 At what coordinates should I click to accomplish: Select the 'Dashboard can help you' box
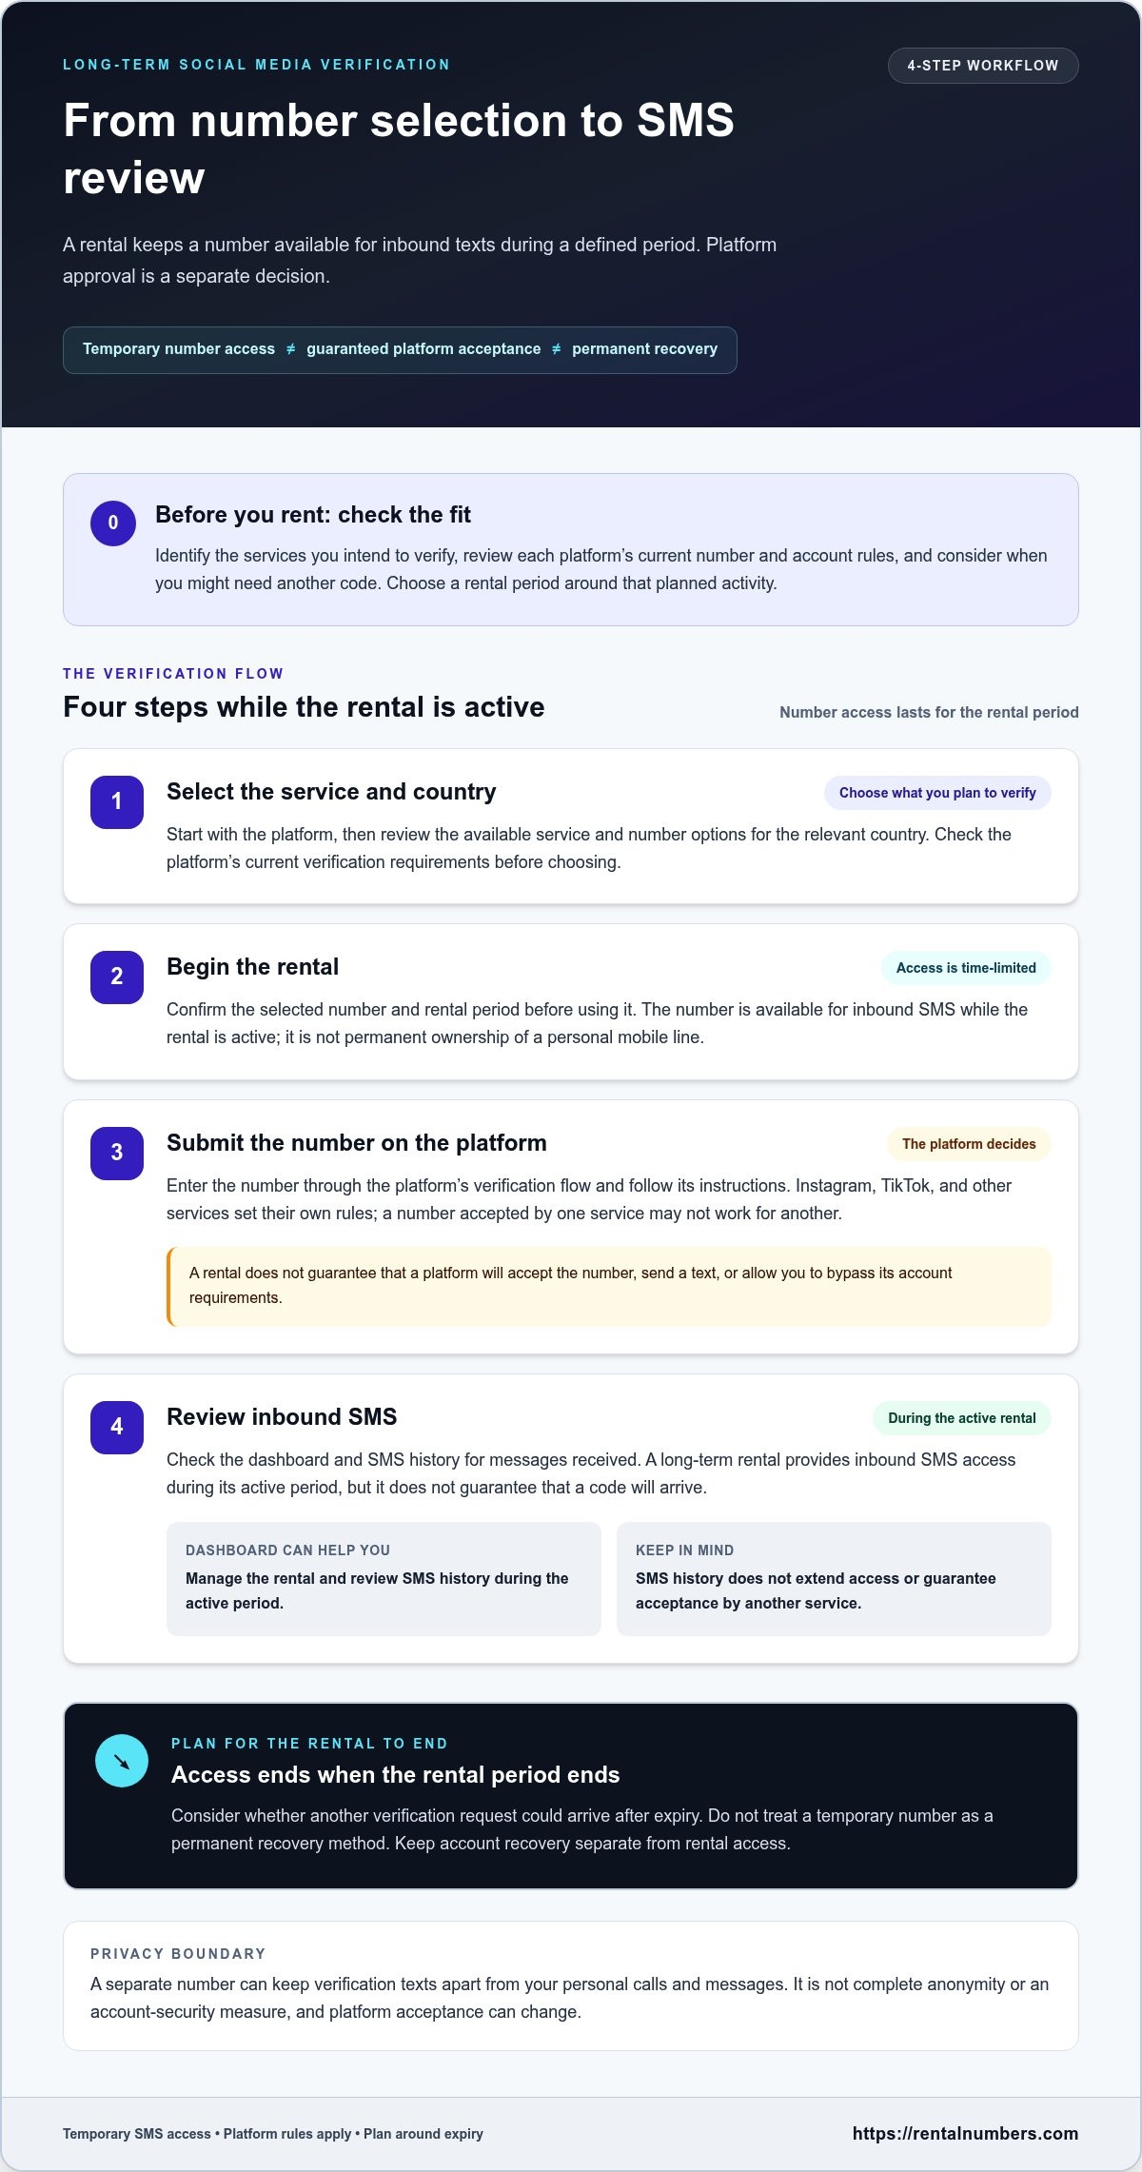pyautogui.click(x=384, y=1579)
